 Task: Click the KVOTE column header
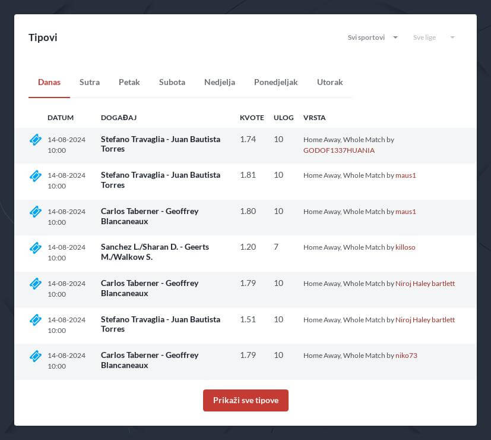coord(252,118)
